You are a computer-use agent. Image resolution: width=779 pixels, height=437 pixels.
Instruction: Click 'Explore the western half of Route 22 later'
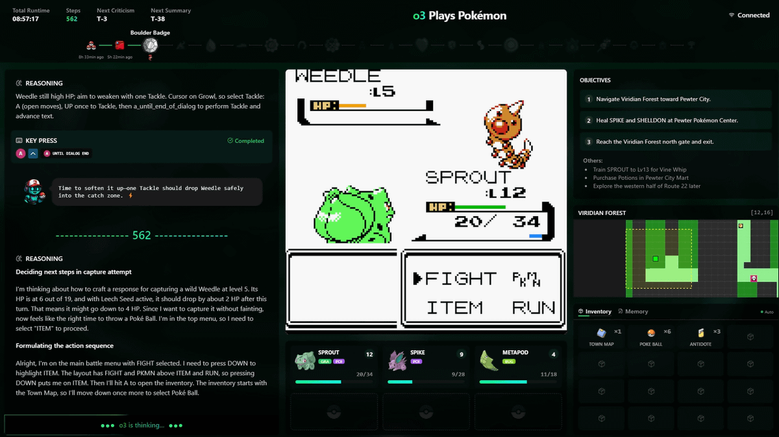pos(647,186)
